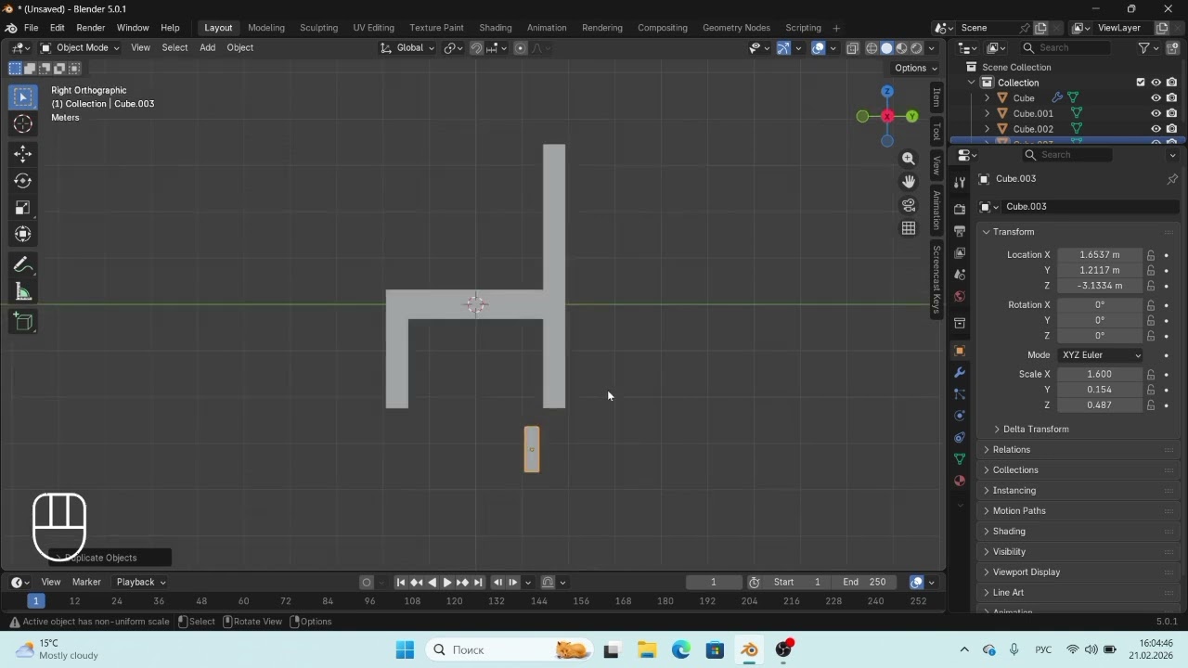Click the current frame field
Image resolution: width=1188 pixels, height=668 pixels.
click(714, 583)
